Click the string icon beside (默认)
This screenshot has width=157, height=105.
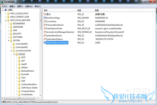45,14
